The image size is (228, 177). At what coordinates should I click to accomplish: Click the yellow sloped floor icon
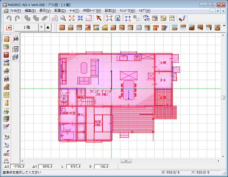coord(105,28)
